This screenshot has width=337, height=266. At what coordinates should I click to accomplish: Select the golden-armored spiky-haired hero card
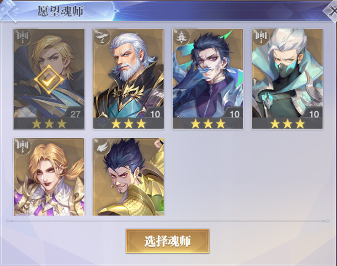(x=128, y=177)
